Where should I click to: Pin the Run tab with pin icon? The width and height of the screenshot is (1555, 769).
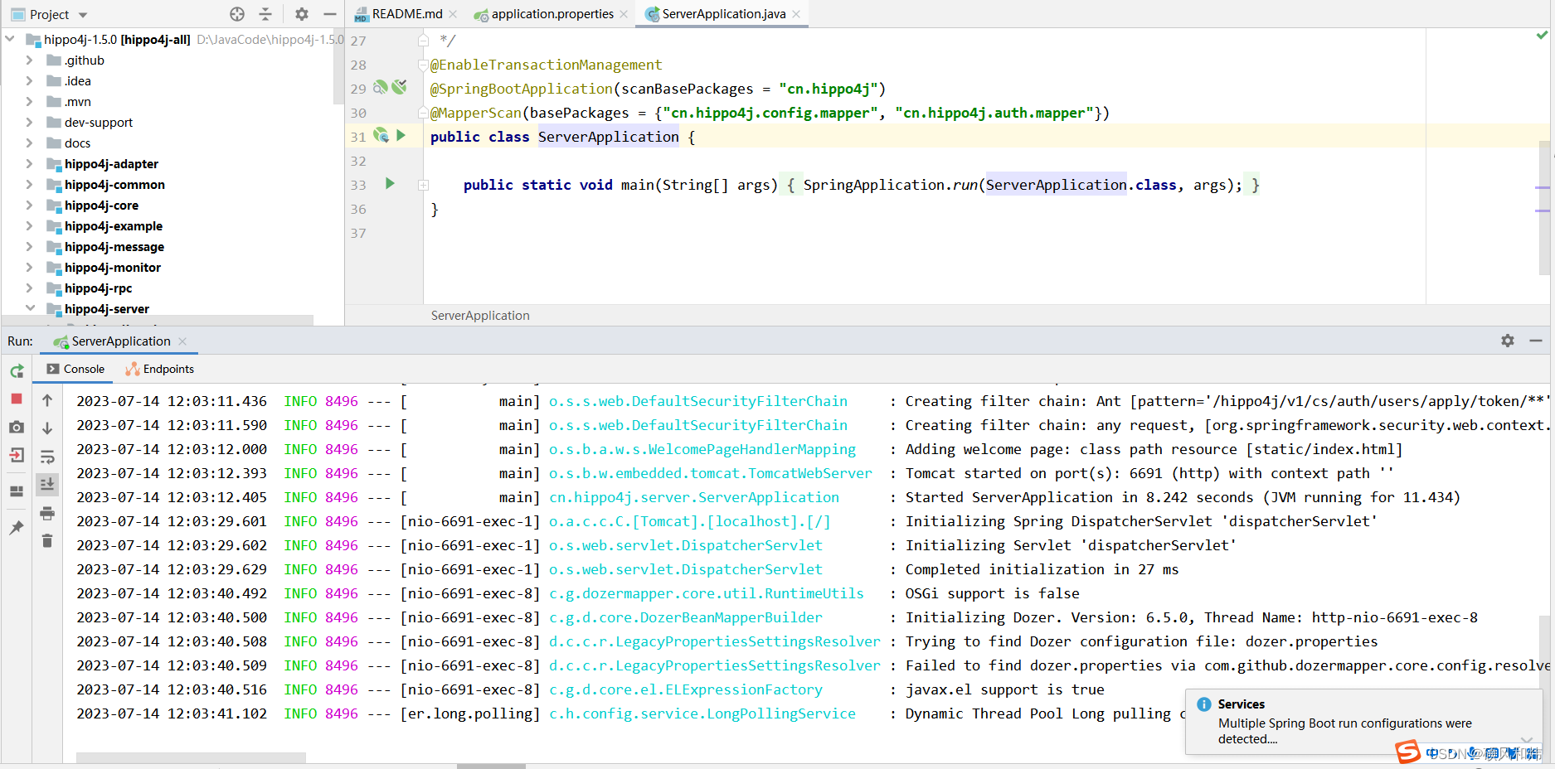[x=17, y=528]
